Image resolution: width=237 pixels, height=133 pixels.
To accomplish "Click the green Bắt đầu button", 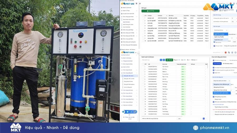I will coord(169,60).
